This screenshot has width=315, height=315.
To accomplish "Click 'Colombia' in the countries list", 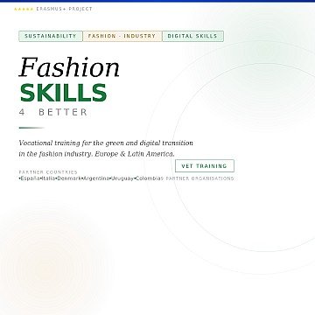I will 148,178.
